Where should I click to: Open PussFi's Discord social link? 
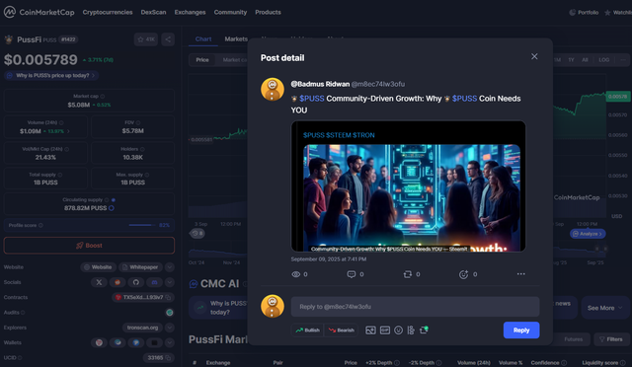(x=154, y=282)
